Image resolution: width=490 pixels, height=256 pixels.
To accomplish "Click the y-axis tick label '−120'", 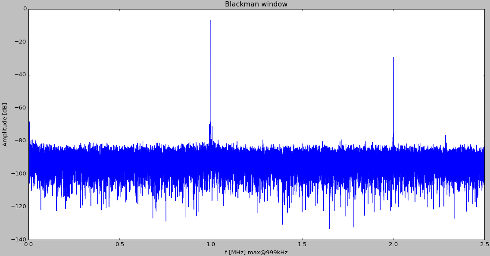I will [19, 206].
